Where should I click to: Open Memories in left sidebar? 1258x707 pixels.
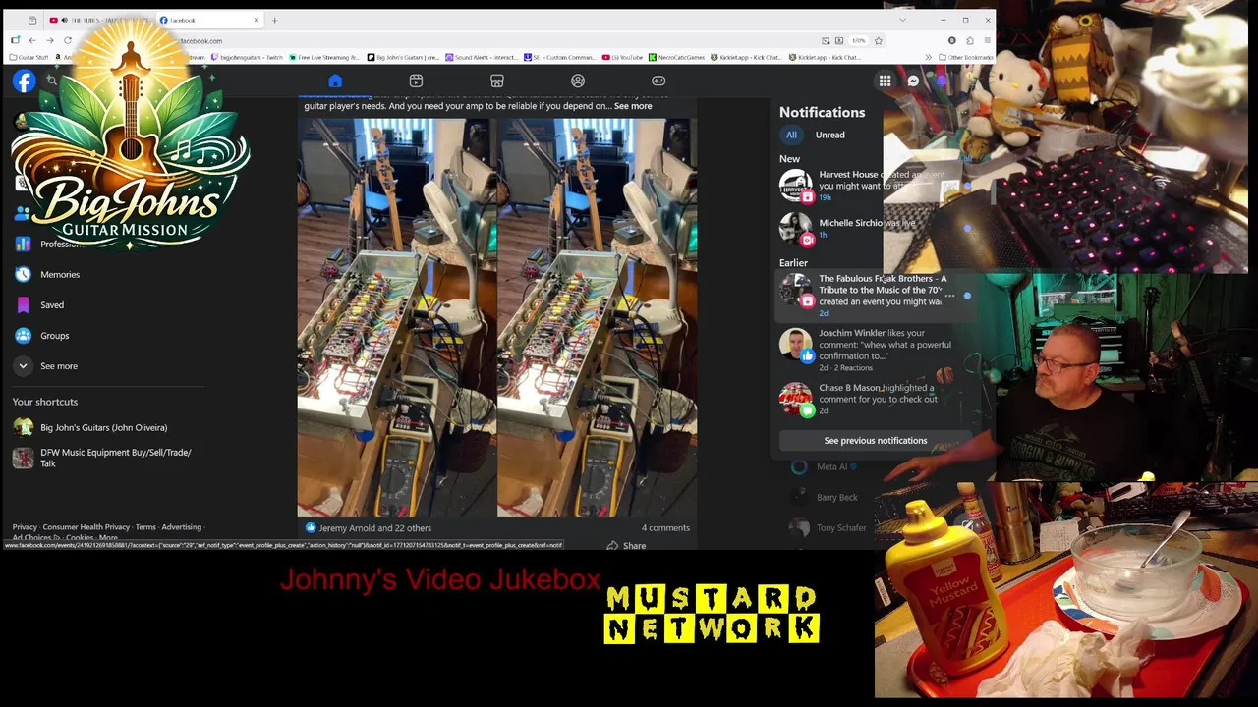tap(59, 274)
